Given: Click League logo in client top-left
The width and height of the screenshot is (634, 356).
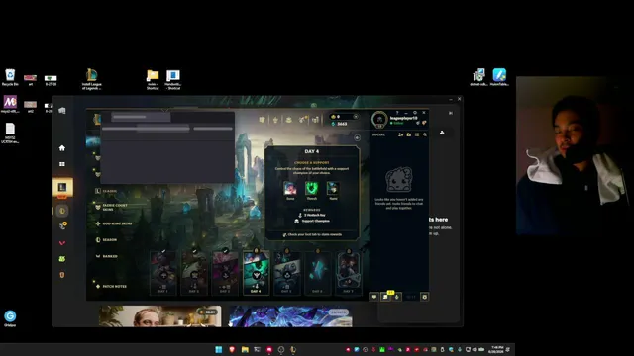Looking at the screenshot, I should coord(97,119).
